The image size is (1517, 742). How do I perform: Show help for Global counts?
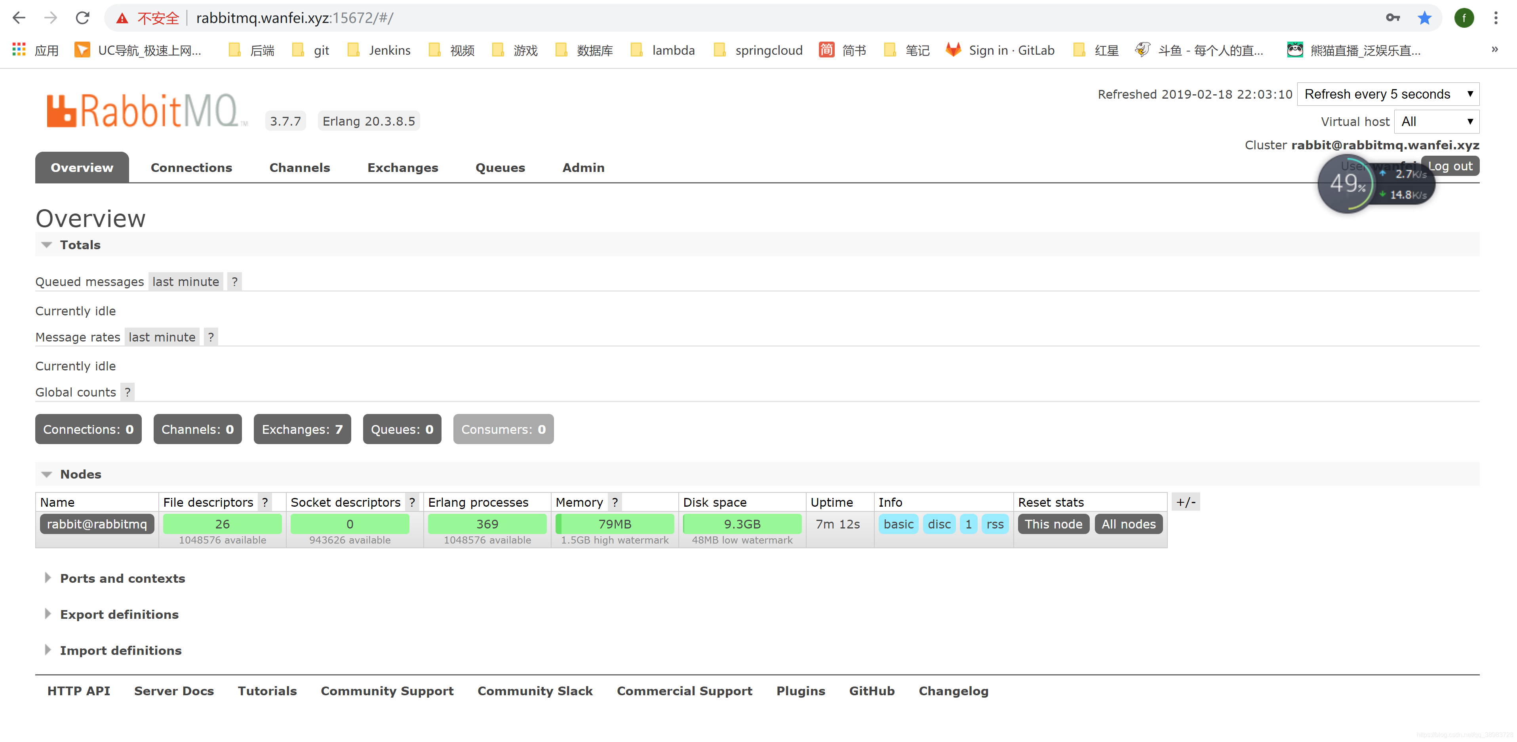pos(127,392)
